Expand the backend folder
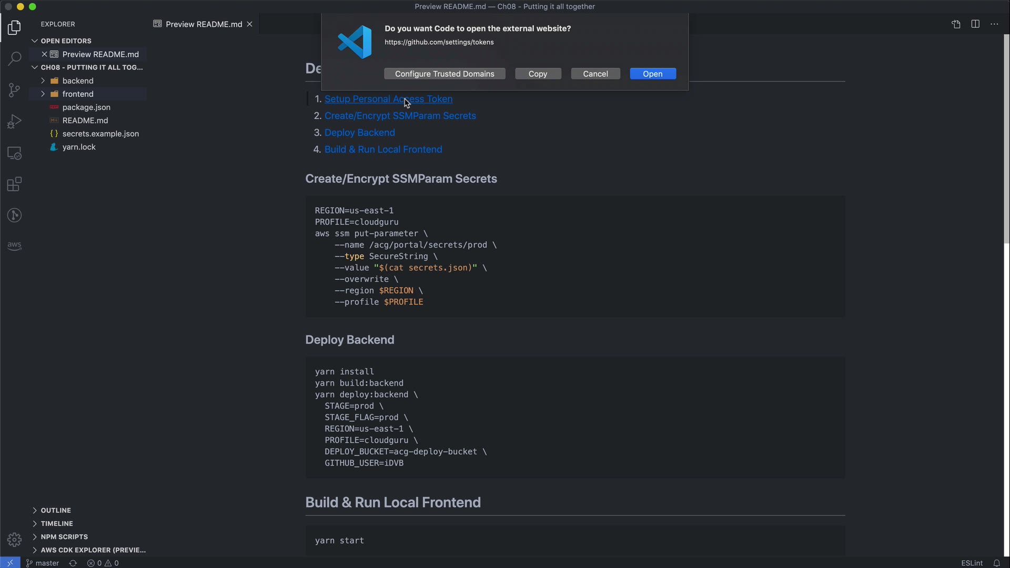 (77, 80)
